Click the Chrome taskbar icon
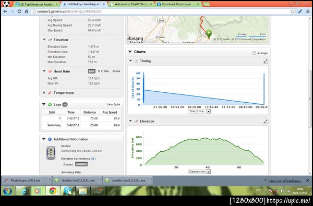 (53, 191)
